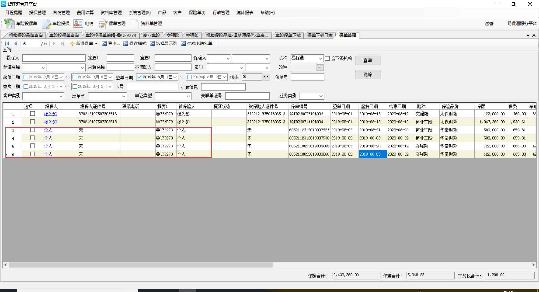Image resolution: width=539 pixels, height=292 pixels.
Task: Select row 1 checkbox for 杨为超
Action: tap(33, 114)
